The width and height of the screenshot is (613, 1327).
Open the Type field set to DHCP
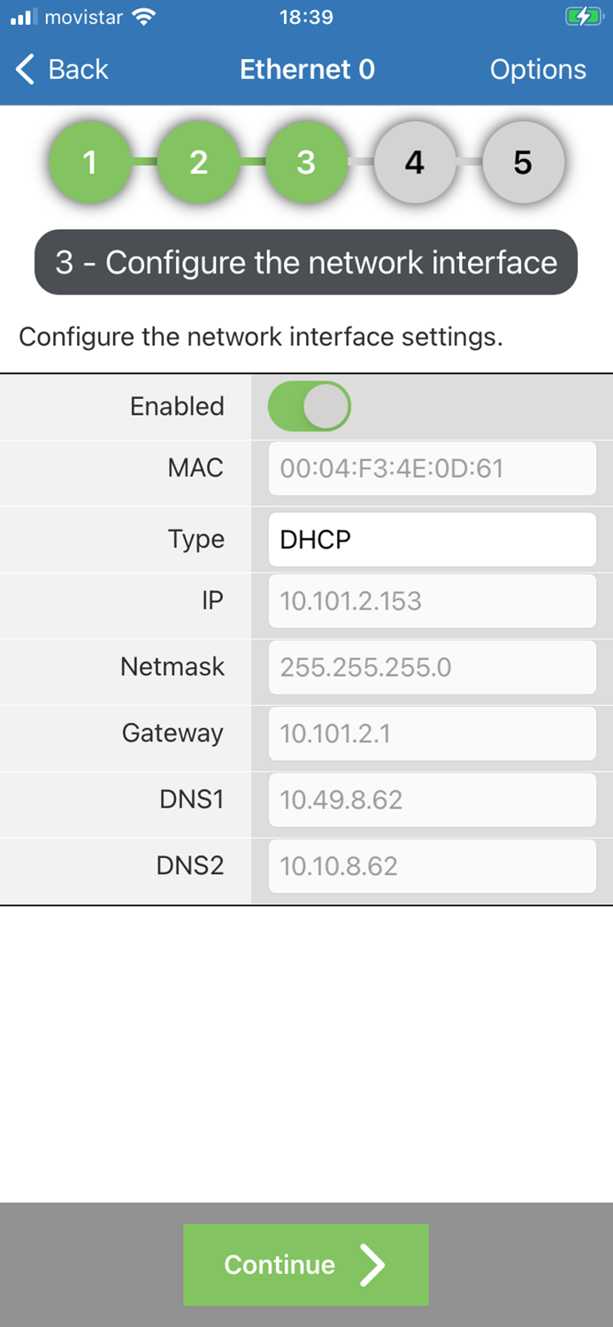432,539
